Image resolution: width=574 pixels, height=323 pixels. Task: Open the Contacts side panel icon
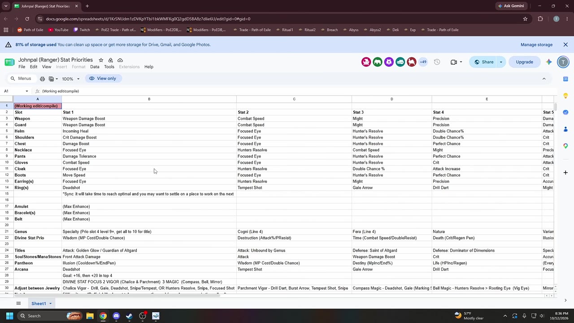[565, 129]
